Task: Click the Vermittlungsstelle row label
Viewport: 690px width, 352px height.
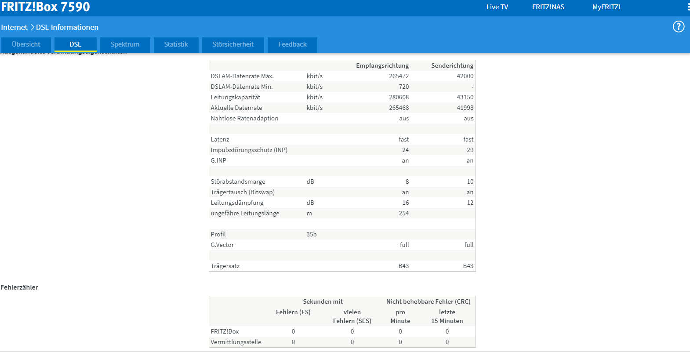Action: click(236, 342)
